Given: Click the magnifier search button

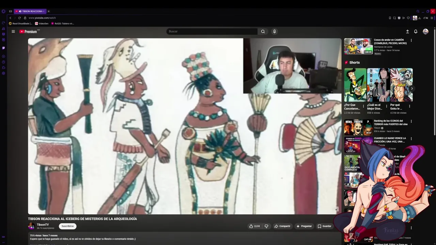Looking at the screenshot, I should [263, 31].
